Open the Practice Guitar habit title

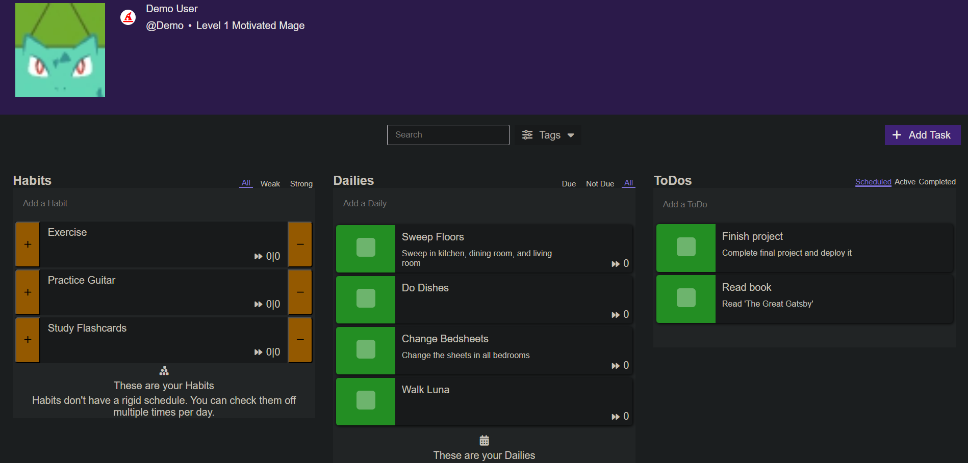click(x=82, y=280)
